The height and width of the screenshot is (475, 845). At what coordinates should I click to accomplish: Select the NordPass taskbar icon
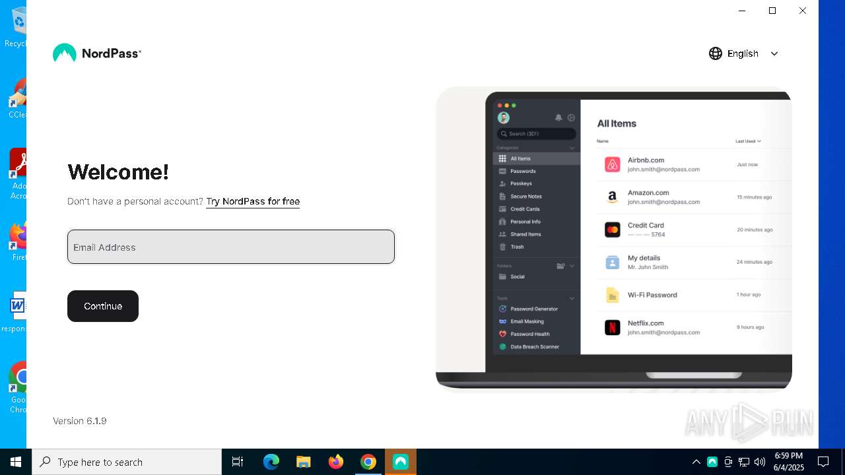pos(401,462)
